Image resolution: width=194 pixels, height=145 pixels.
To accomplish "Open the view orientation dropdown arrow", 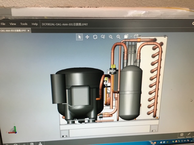I will 131,37.
